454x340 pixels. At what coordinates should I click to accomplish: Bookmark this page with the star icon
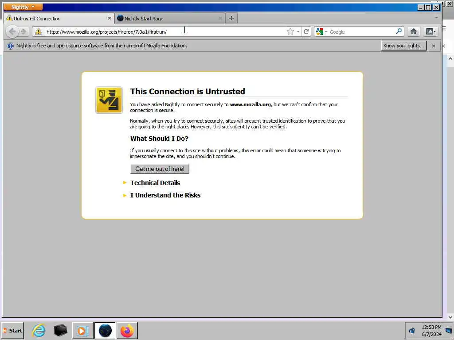click(x=290, y=31)
